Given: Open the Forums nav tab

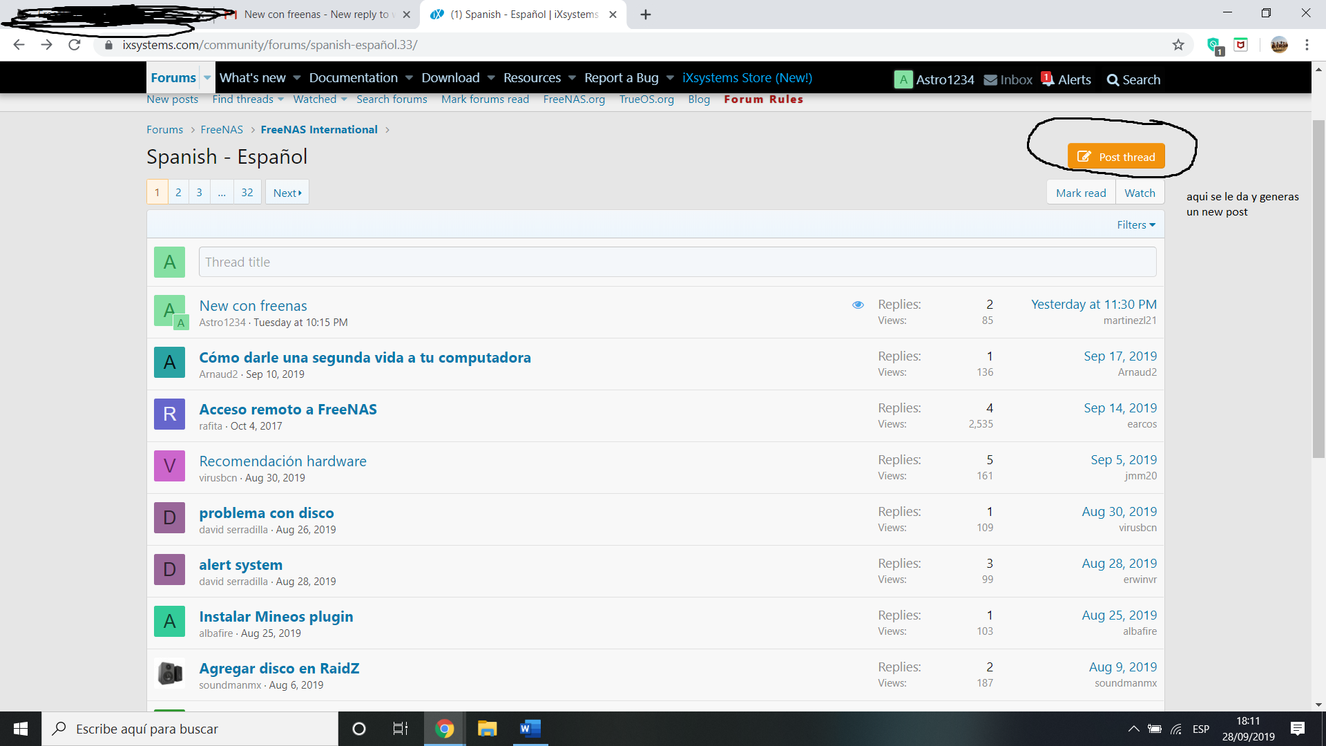Looking at the screenshot, I should pos(173,78).
